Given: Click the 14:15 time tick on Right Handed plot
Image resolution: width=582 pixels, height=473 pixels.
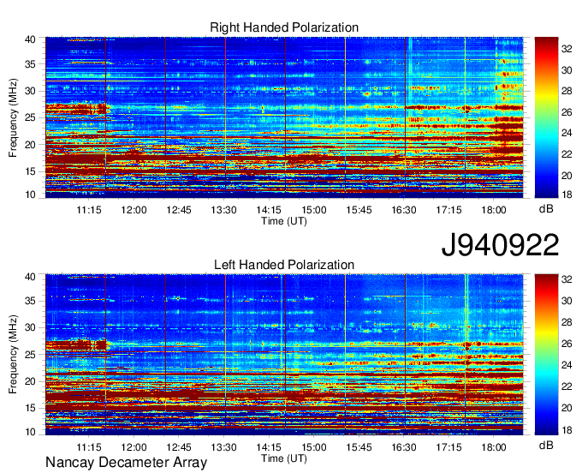Looking at the screenshot, I should [269, 210].
